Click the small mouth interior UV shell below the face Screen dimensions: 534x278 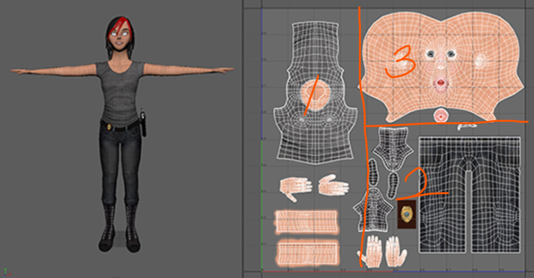[x=441, y=116]
